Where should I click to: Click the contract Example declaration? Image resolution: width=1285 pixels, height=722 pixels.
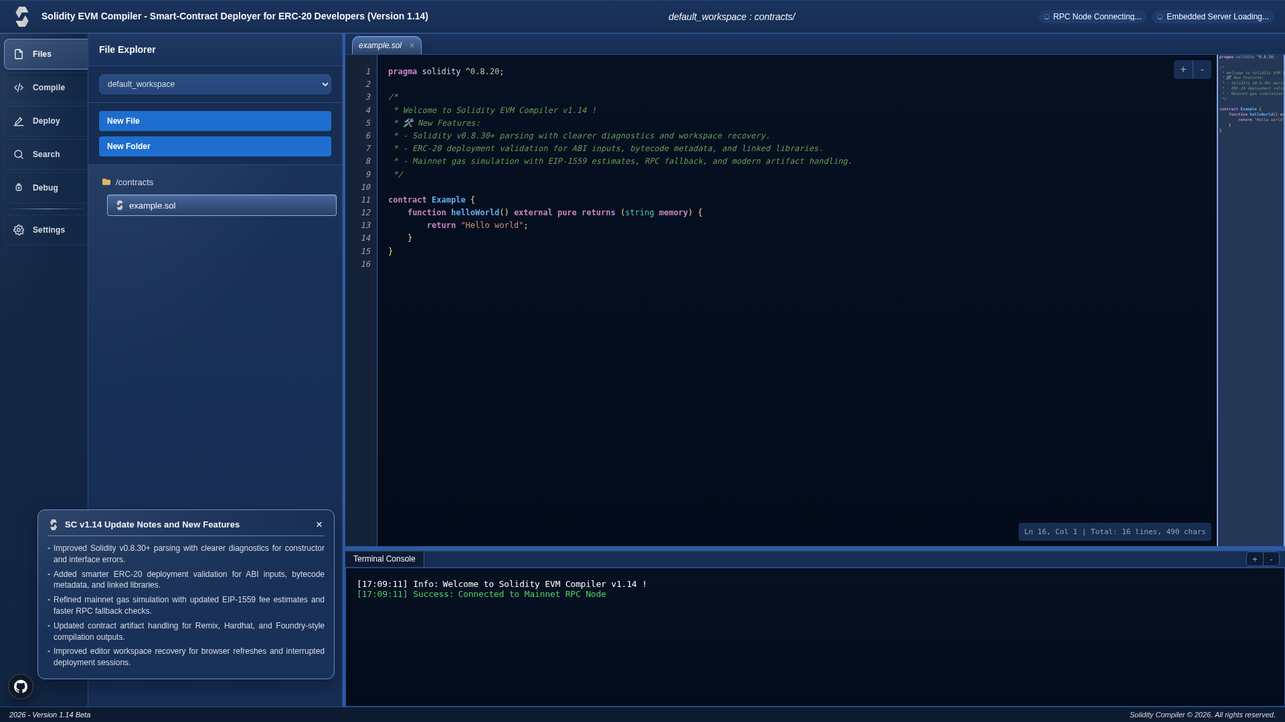pos(431,200)
